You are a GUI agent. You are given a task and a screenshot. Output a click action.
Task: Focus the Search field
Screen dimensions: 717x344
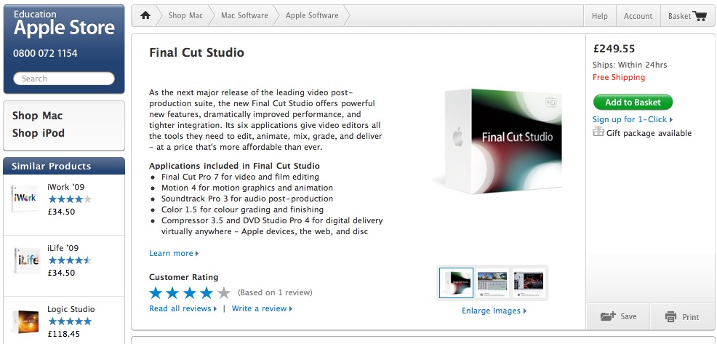pos(63,79)
